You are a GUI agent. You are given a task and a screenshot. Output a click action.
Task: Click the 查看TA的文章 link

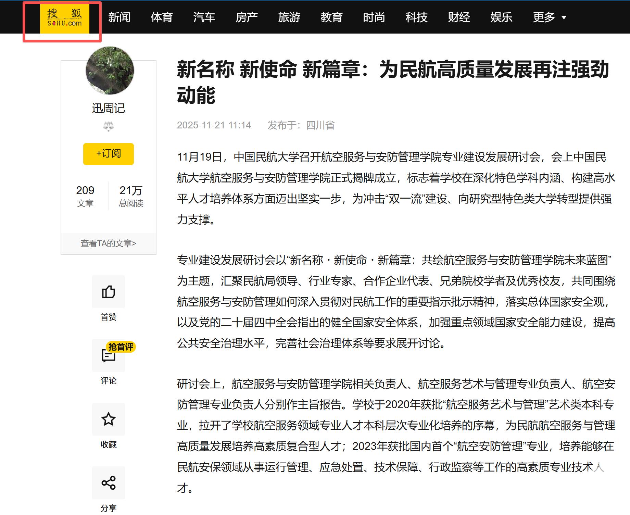point(109,243)
